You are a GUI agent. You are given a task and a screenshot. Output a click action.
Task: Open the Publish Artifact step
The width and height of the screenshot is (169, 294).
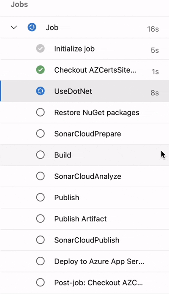pyautogui.click(x=84, y=219)
